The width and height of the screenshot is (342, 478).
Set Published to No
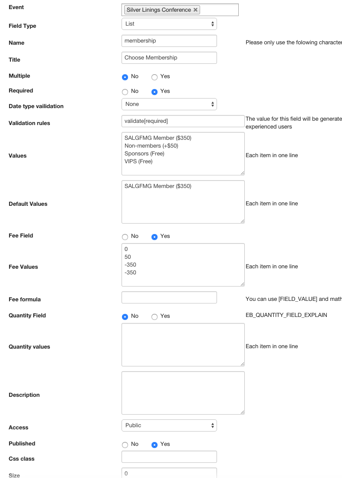125,445
